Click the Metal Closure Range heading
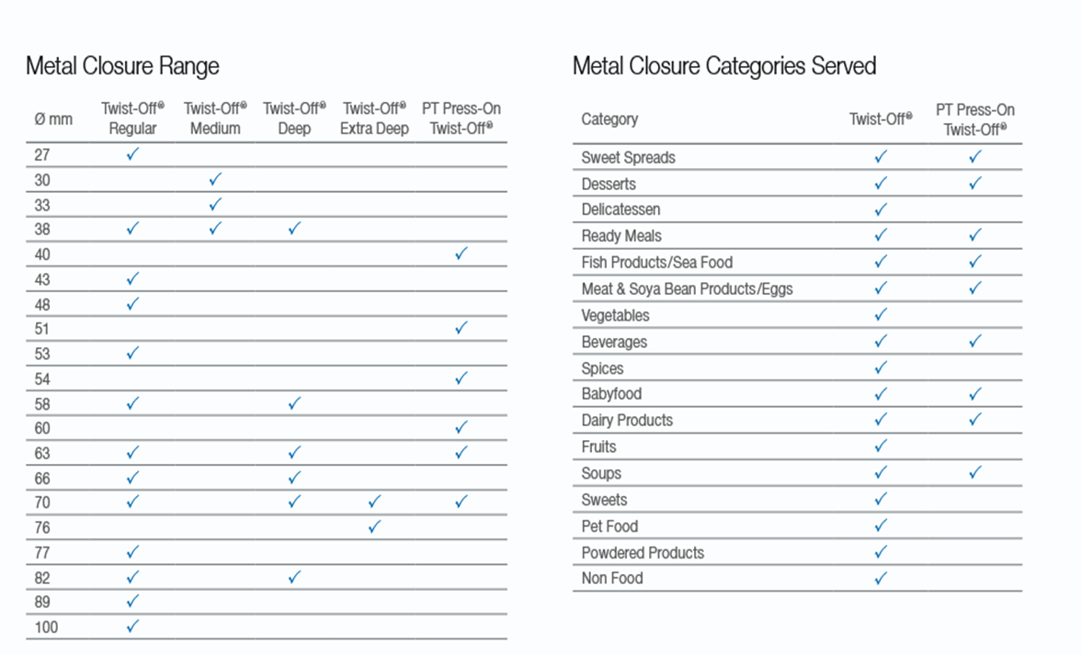Screen dimensions: 1082x654 pyautogui.click(x=122, y=66)
